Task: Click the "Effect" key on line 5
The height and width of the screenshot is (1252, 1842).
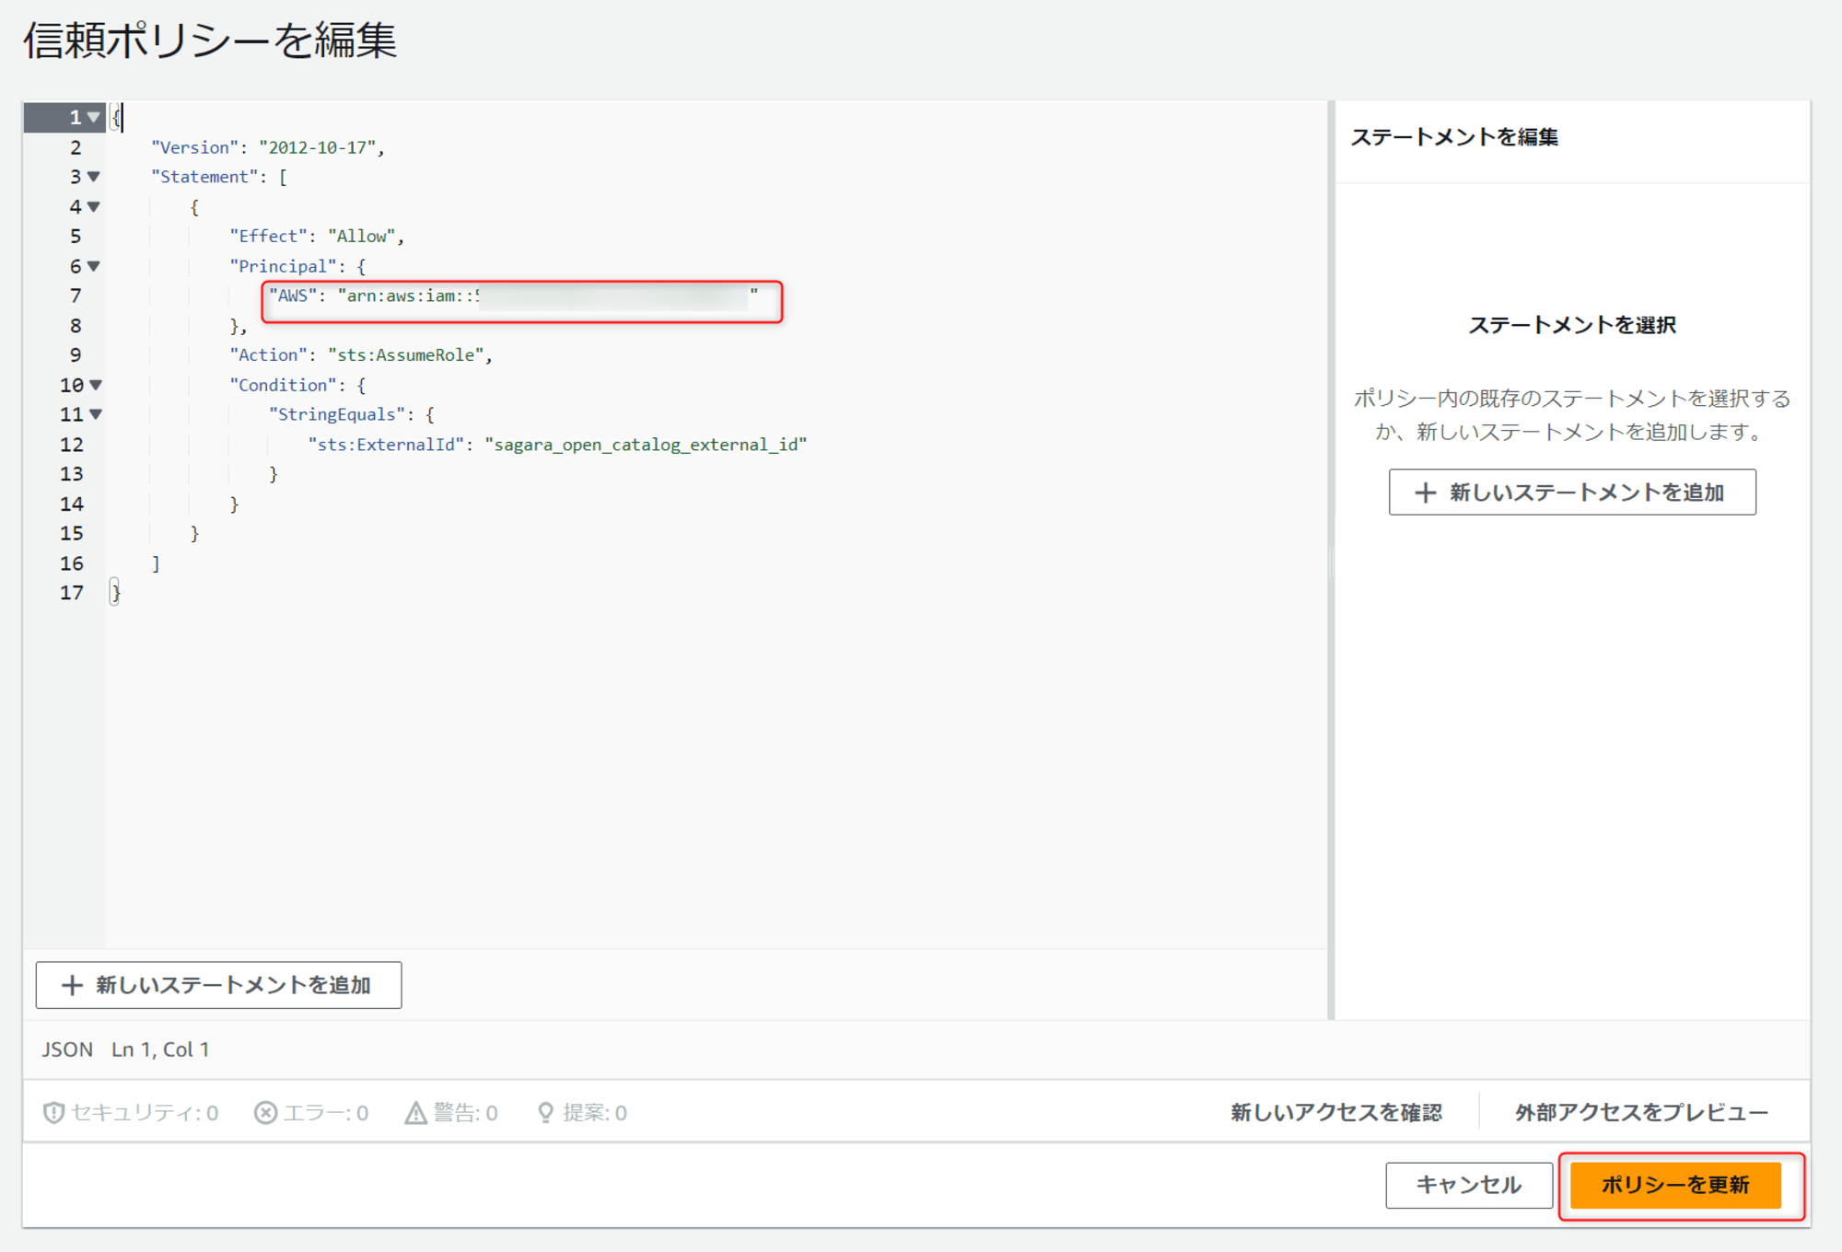Action: (x=268, y=237)
